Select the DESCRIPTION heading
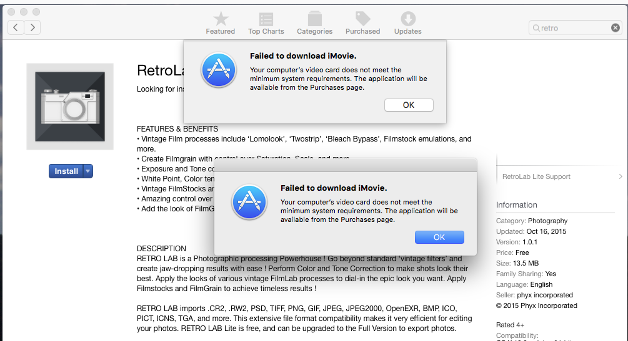Image resolution: width=628 pixels, height=341 pixels. (161, 248)
